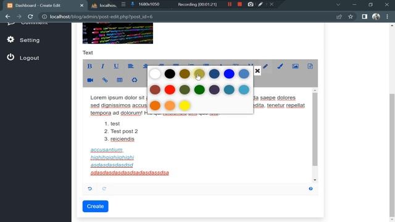Image resolution: width=395 pixels, height=222 pixels.
Task: Insert an image with the picture icon
Action: pyautogui.click(x=295, y=66)
